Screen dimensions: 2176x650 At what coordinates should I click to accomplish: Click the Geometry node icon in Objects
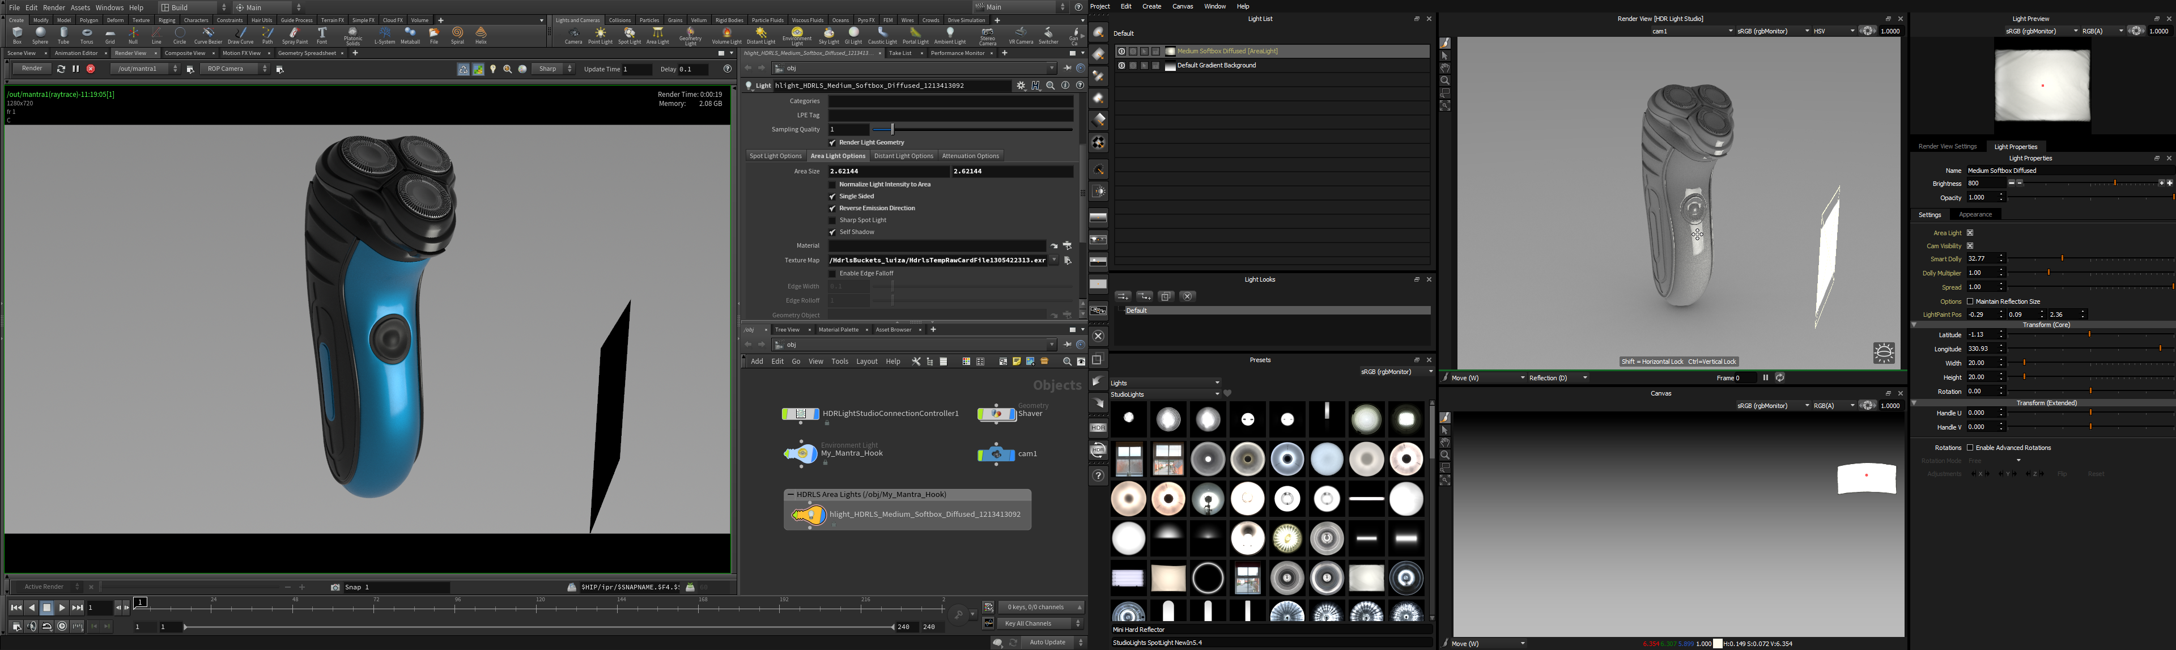[996, 414]
